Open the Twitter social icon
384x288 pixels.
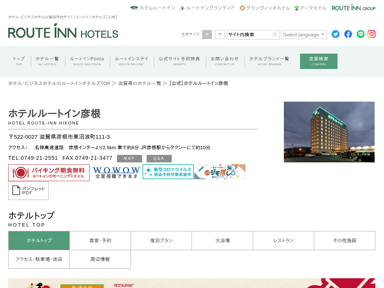point(335,34)
